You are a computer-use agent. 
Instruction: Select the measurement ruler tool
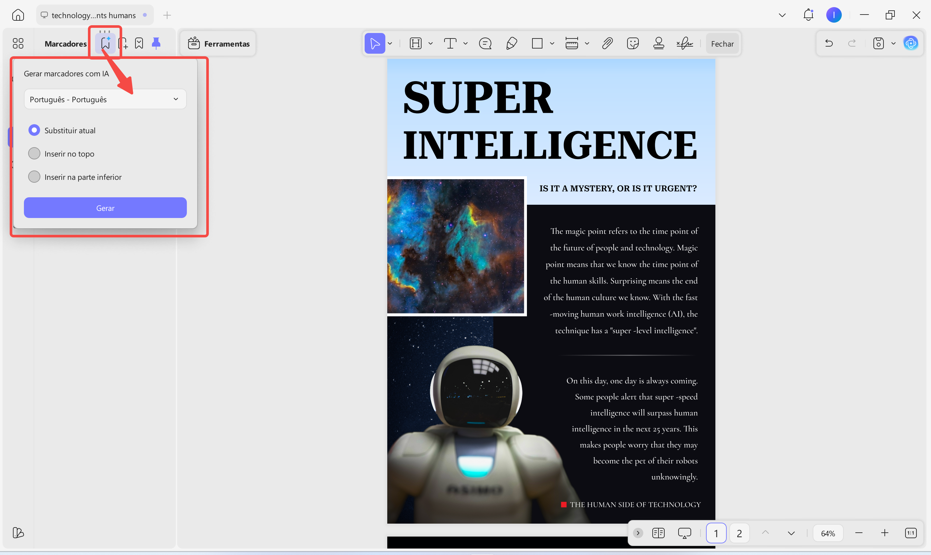(572, 44)
